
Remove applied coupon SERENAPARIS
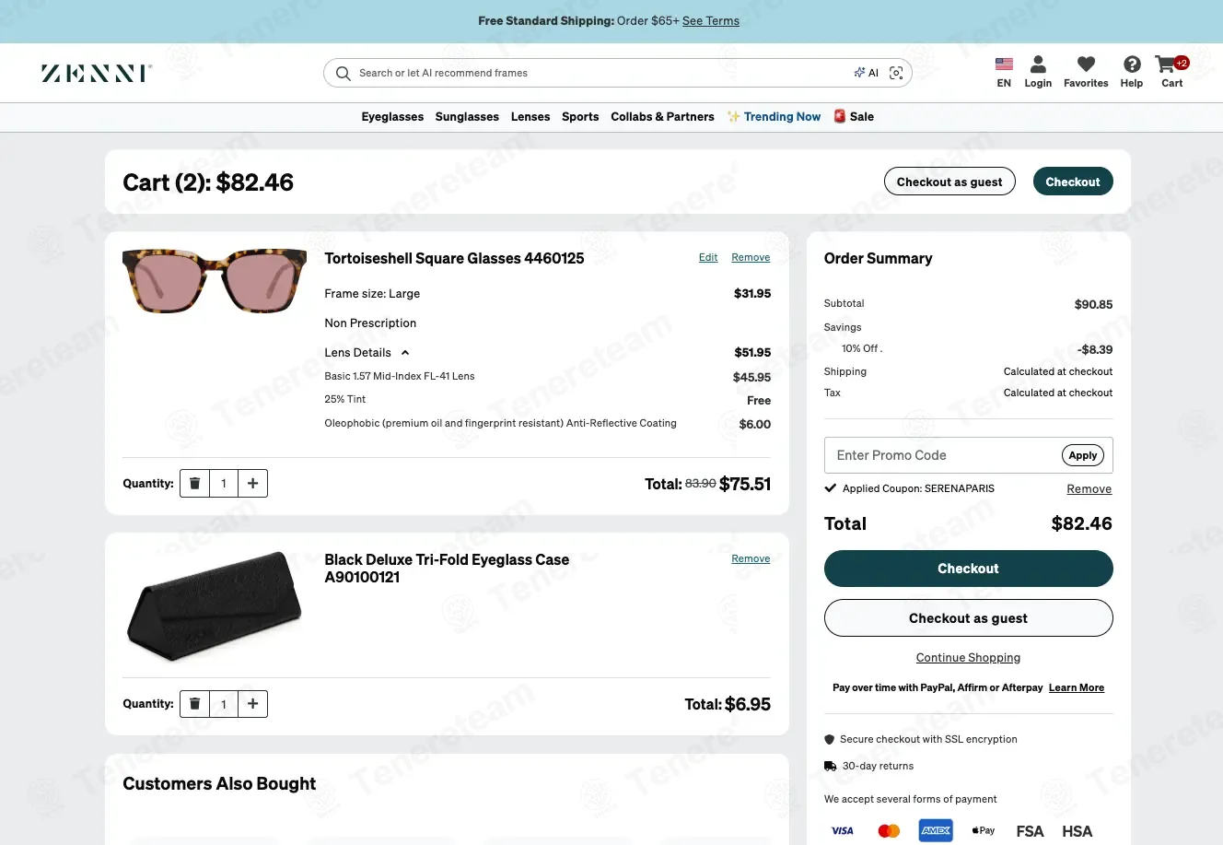[1089, 489]
